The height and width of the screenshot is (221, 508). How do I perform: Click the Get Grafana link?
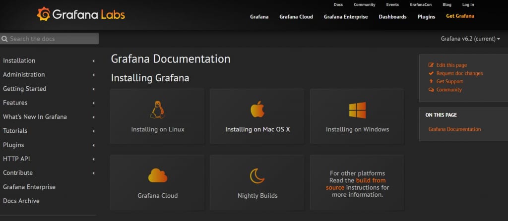[460, 16]
